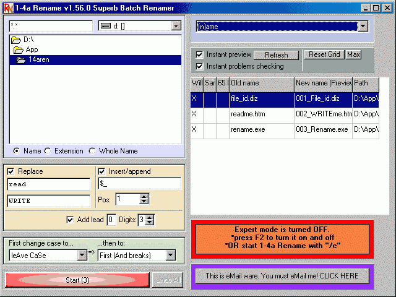Open the drive selection dropdown arrow
Screen dimensions: 396x297
pos(176,26)
